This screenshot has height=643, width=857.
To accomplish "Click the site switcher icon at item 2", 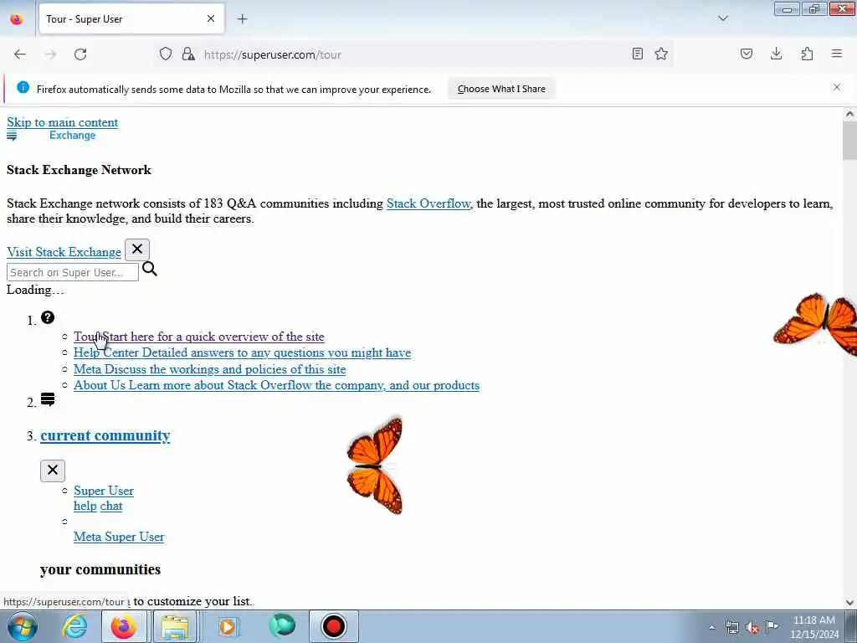I will pos(48,399).
